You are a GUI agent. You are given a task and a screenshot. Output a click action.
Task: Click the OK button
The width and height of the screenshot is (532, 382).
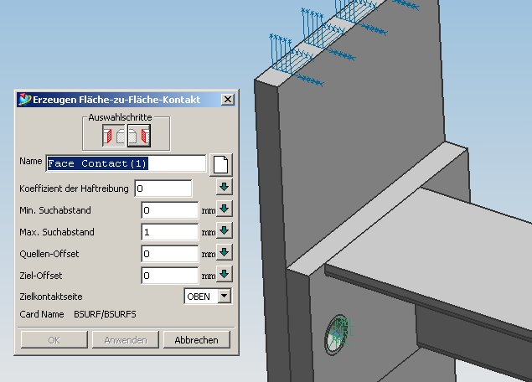pyautogui.click(x=54, y=339)
